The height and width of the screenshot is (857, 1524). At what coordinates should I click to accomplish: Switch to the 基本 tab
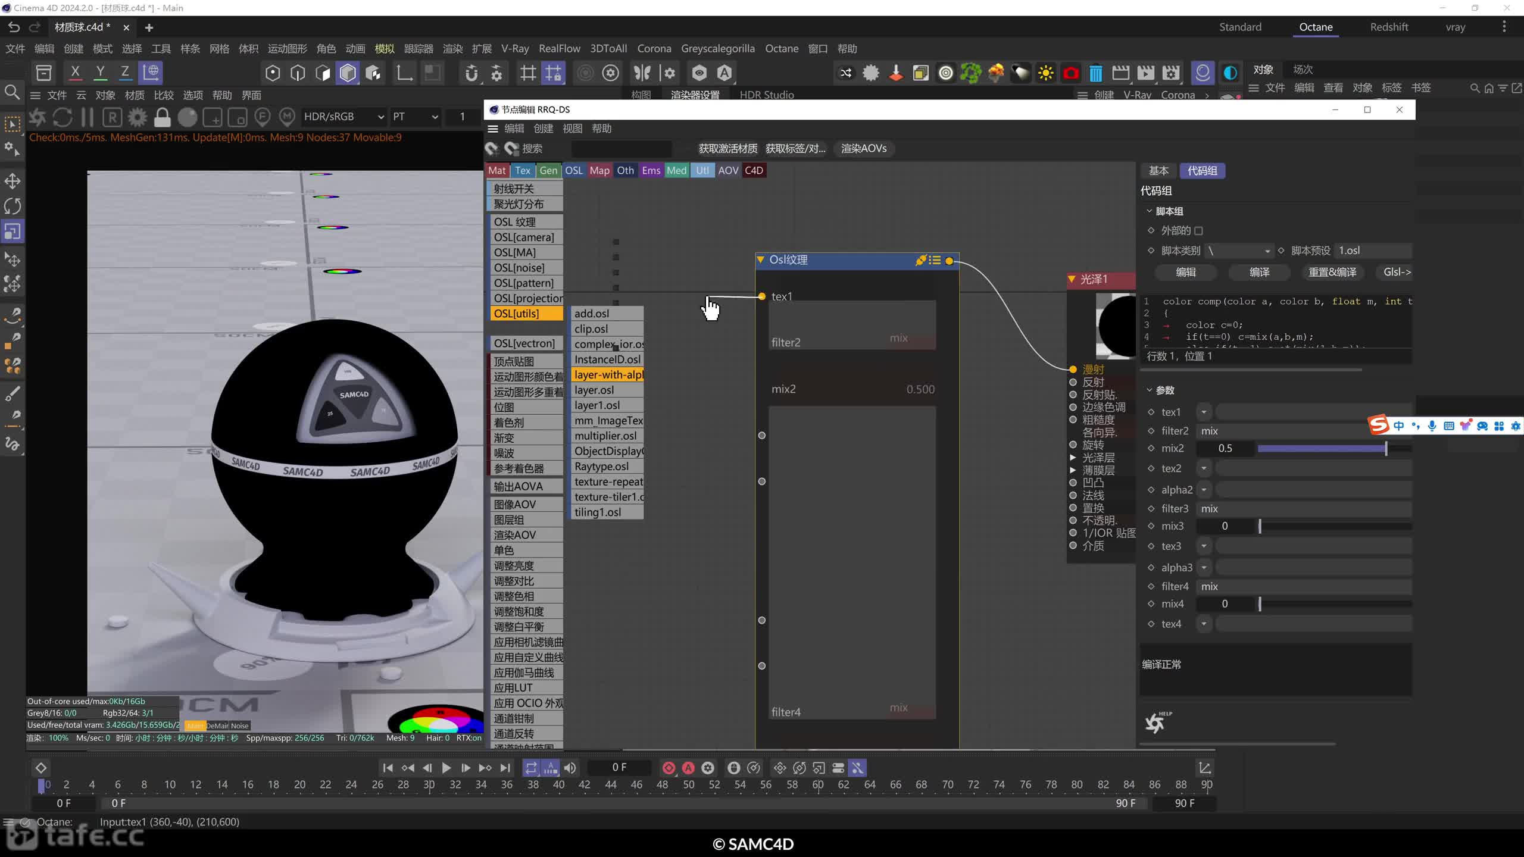click(x=1158, y=171)
